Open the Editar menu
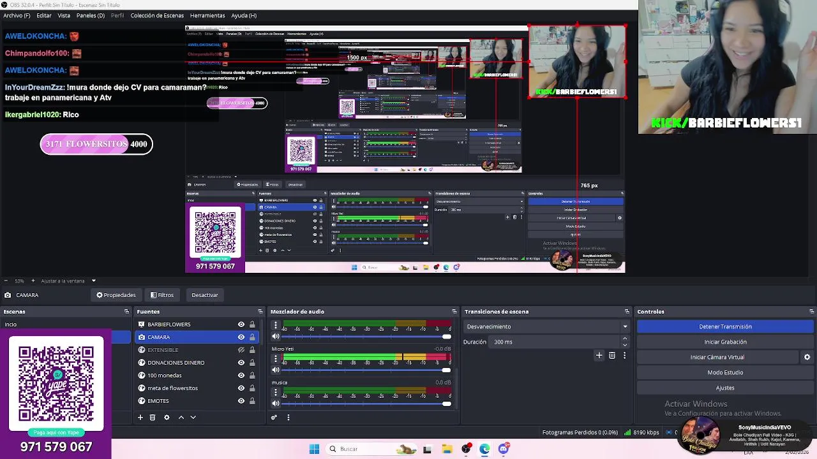Image resolution: width=817 pixels, height=459 pixels. [x=44, y=15]
